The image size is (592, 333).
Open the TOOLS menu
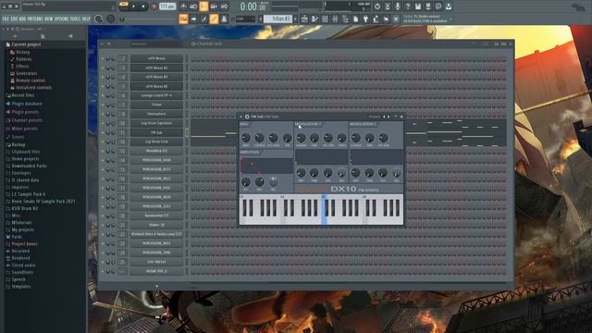[x=76, y=18]
